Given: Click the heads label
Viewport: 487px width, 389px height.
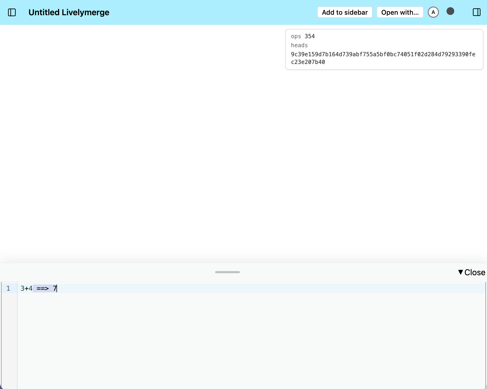Looking at the screenshot, I should [x=299, y=45].
